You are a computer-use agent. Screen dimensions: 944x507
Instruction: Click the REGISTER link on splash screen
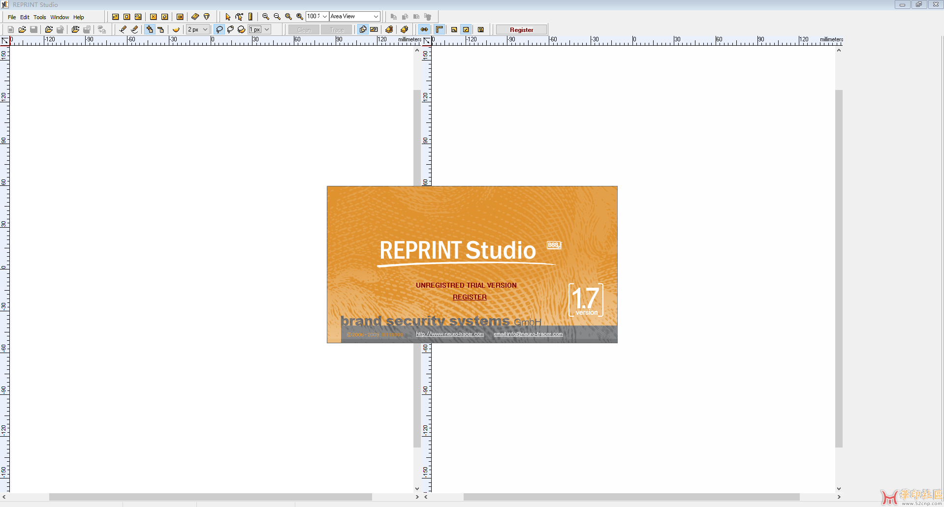(x=470, y=298)
